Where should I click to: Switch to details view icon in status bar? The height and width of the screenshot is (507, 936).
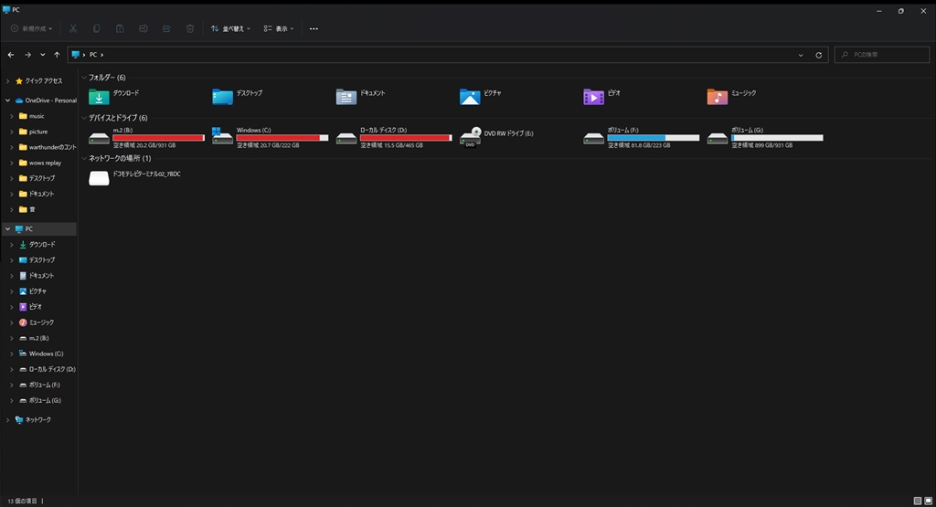[918, 501]
